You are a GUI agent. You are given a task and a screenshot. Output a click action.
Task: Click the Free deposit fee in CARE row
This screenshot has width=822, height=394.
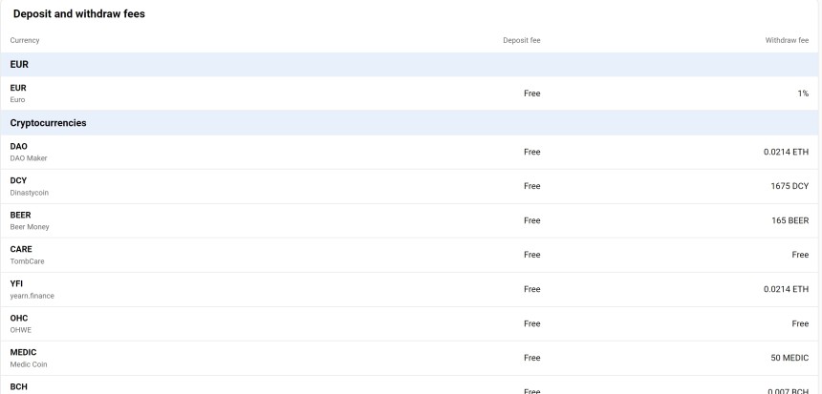[x=531, y=255]
